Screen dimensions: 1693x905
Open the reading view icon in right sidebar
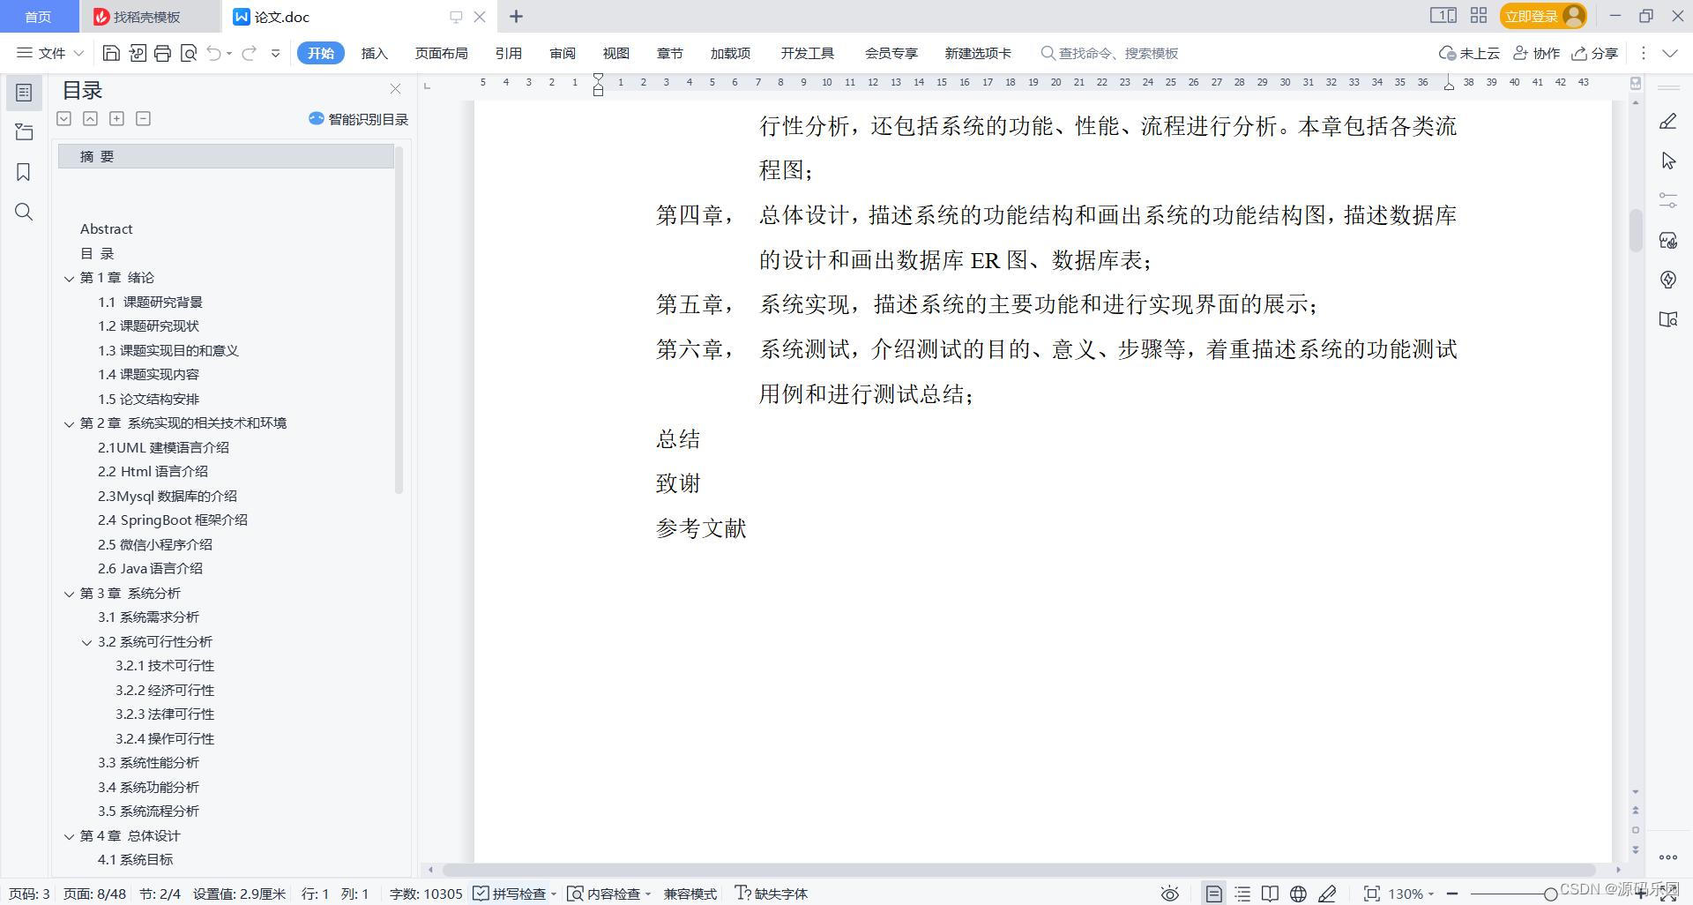pyautogui.click(x=1668, y=319)
